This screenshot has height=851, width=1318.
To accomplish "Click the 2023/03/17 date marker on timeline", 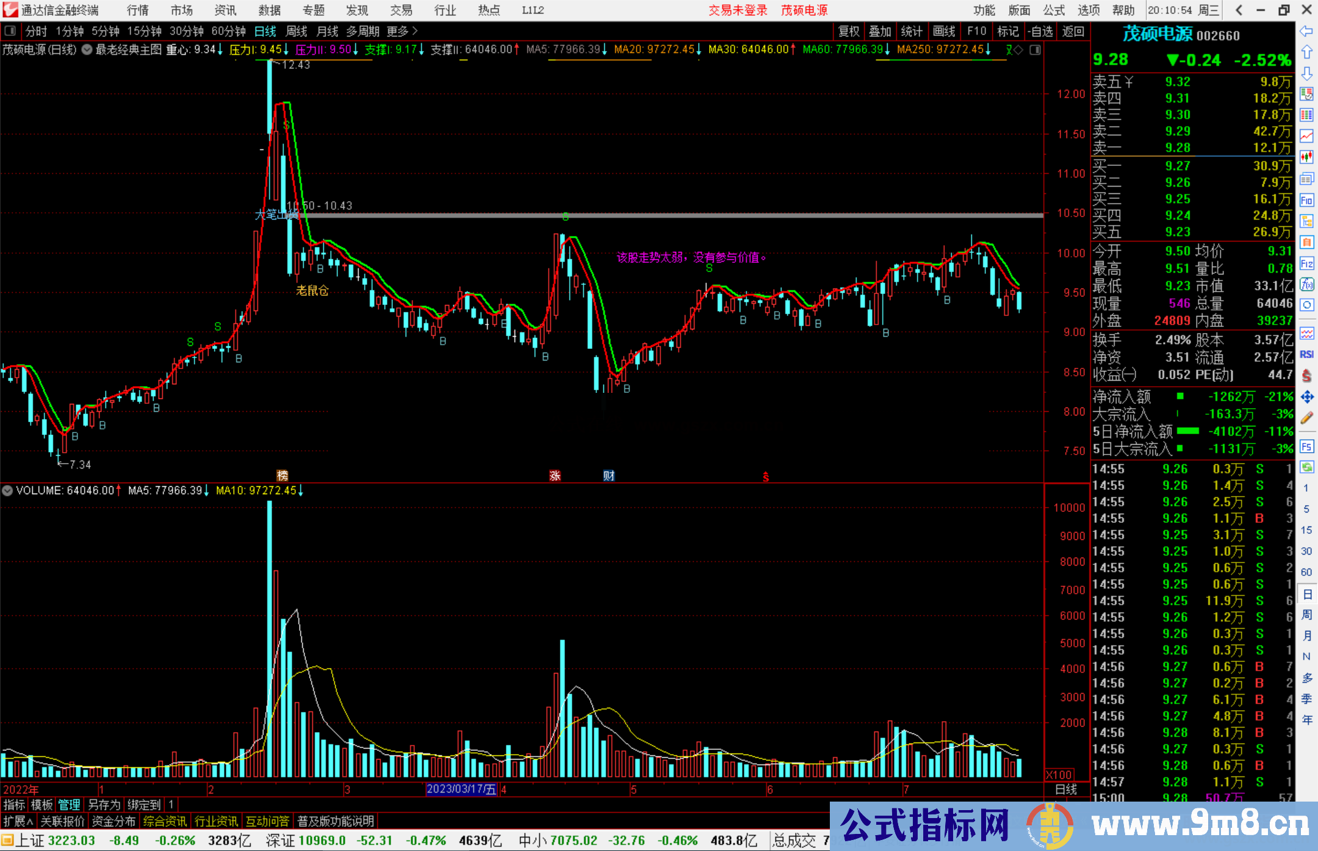I will [461, 789].
